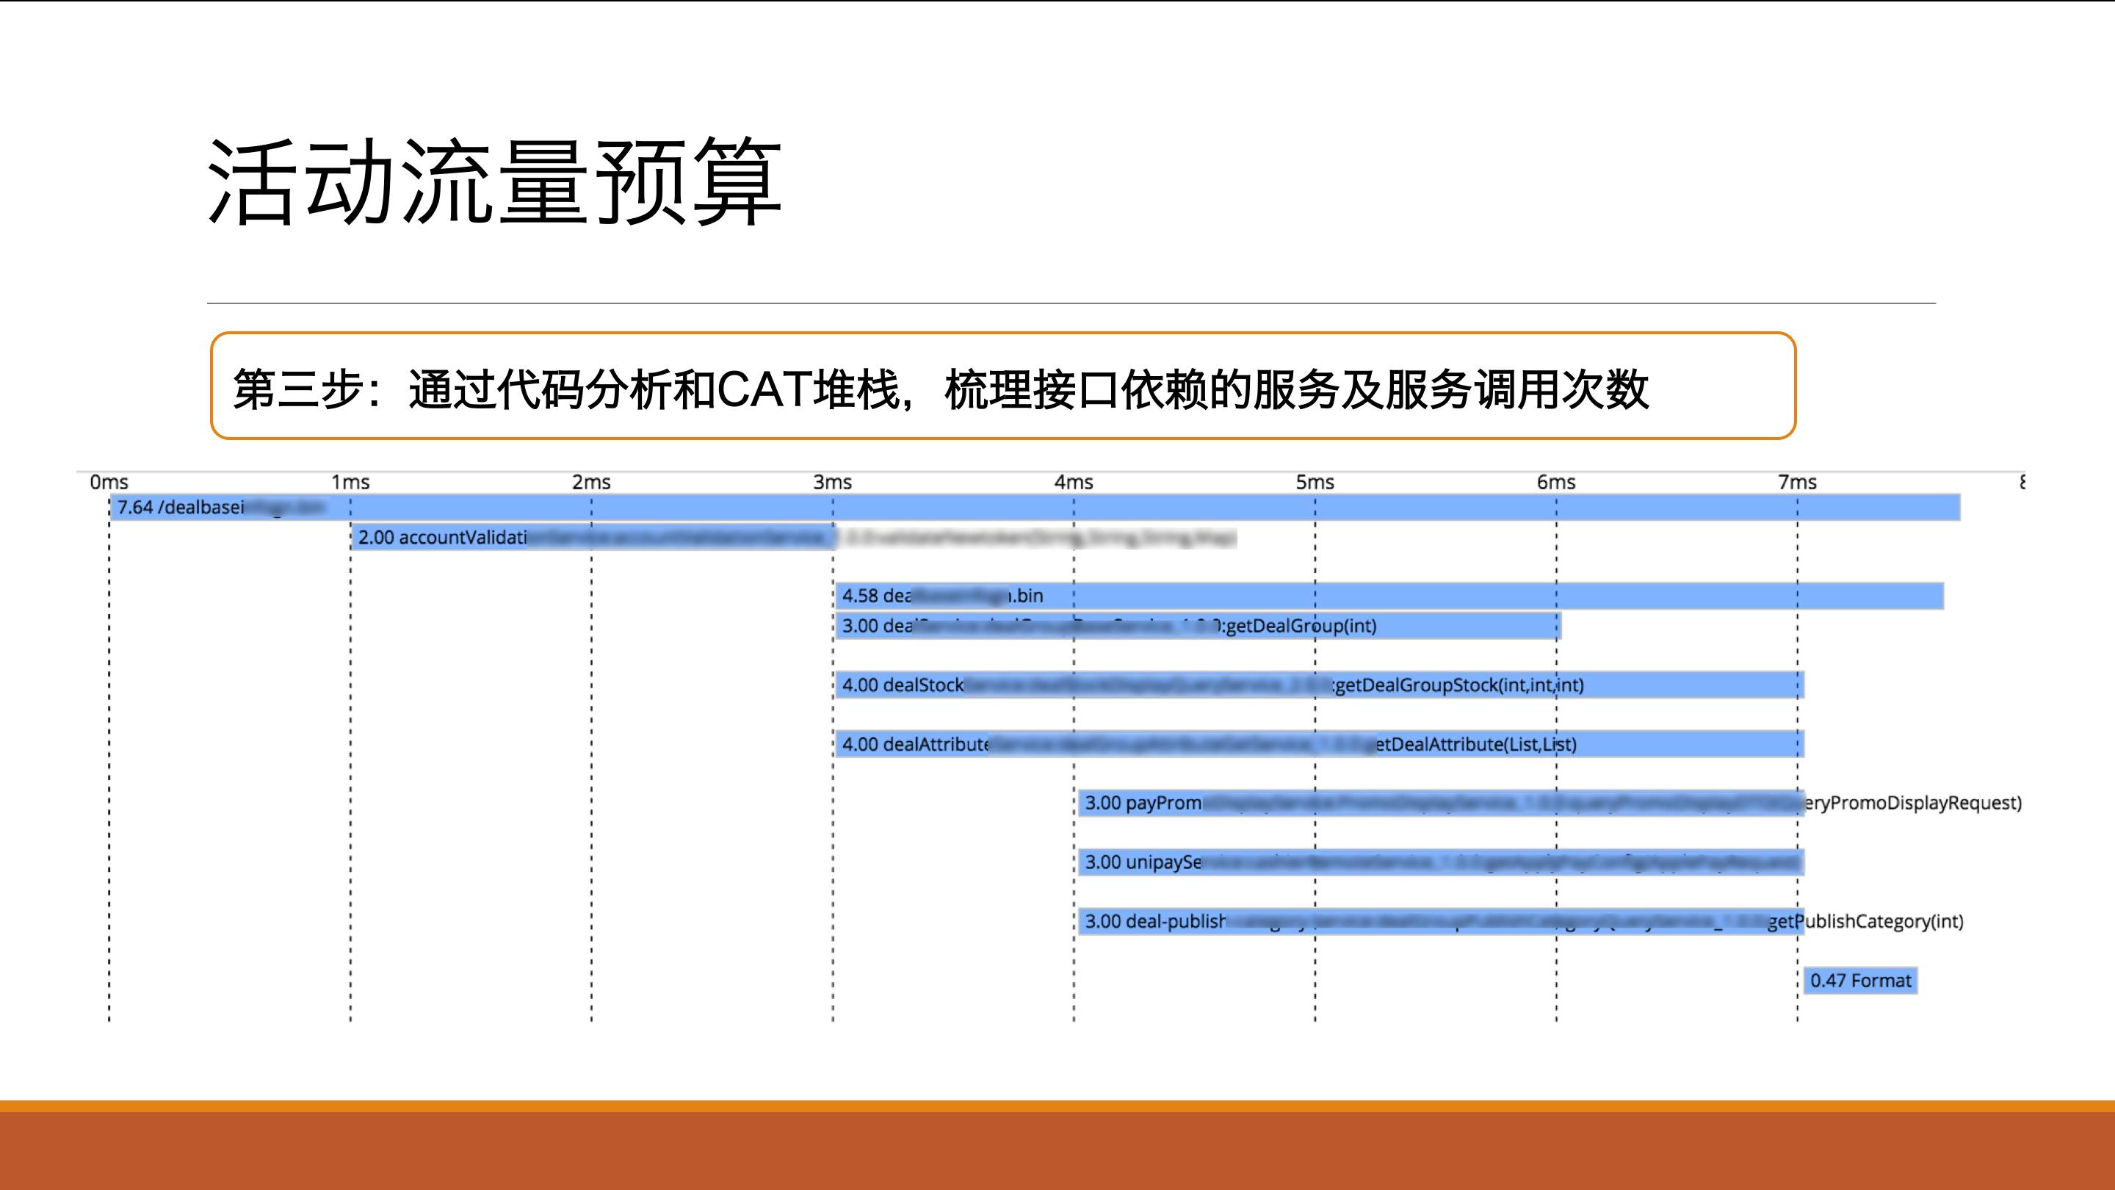Click the 3ms timeline marker
Screen dimensions: 2115x1190
(x=833, y=482)
